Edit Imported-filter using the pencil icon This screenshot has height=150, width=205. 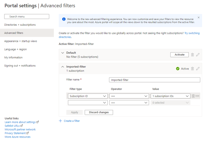click(x=198, y=68)
